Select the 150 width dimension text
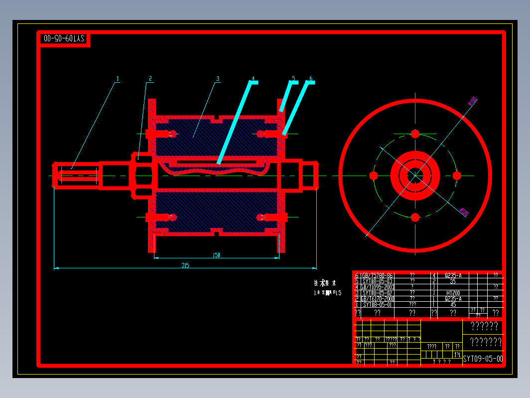This screenshot has width=530, height=398. point(216,255)
